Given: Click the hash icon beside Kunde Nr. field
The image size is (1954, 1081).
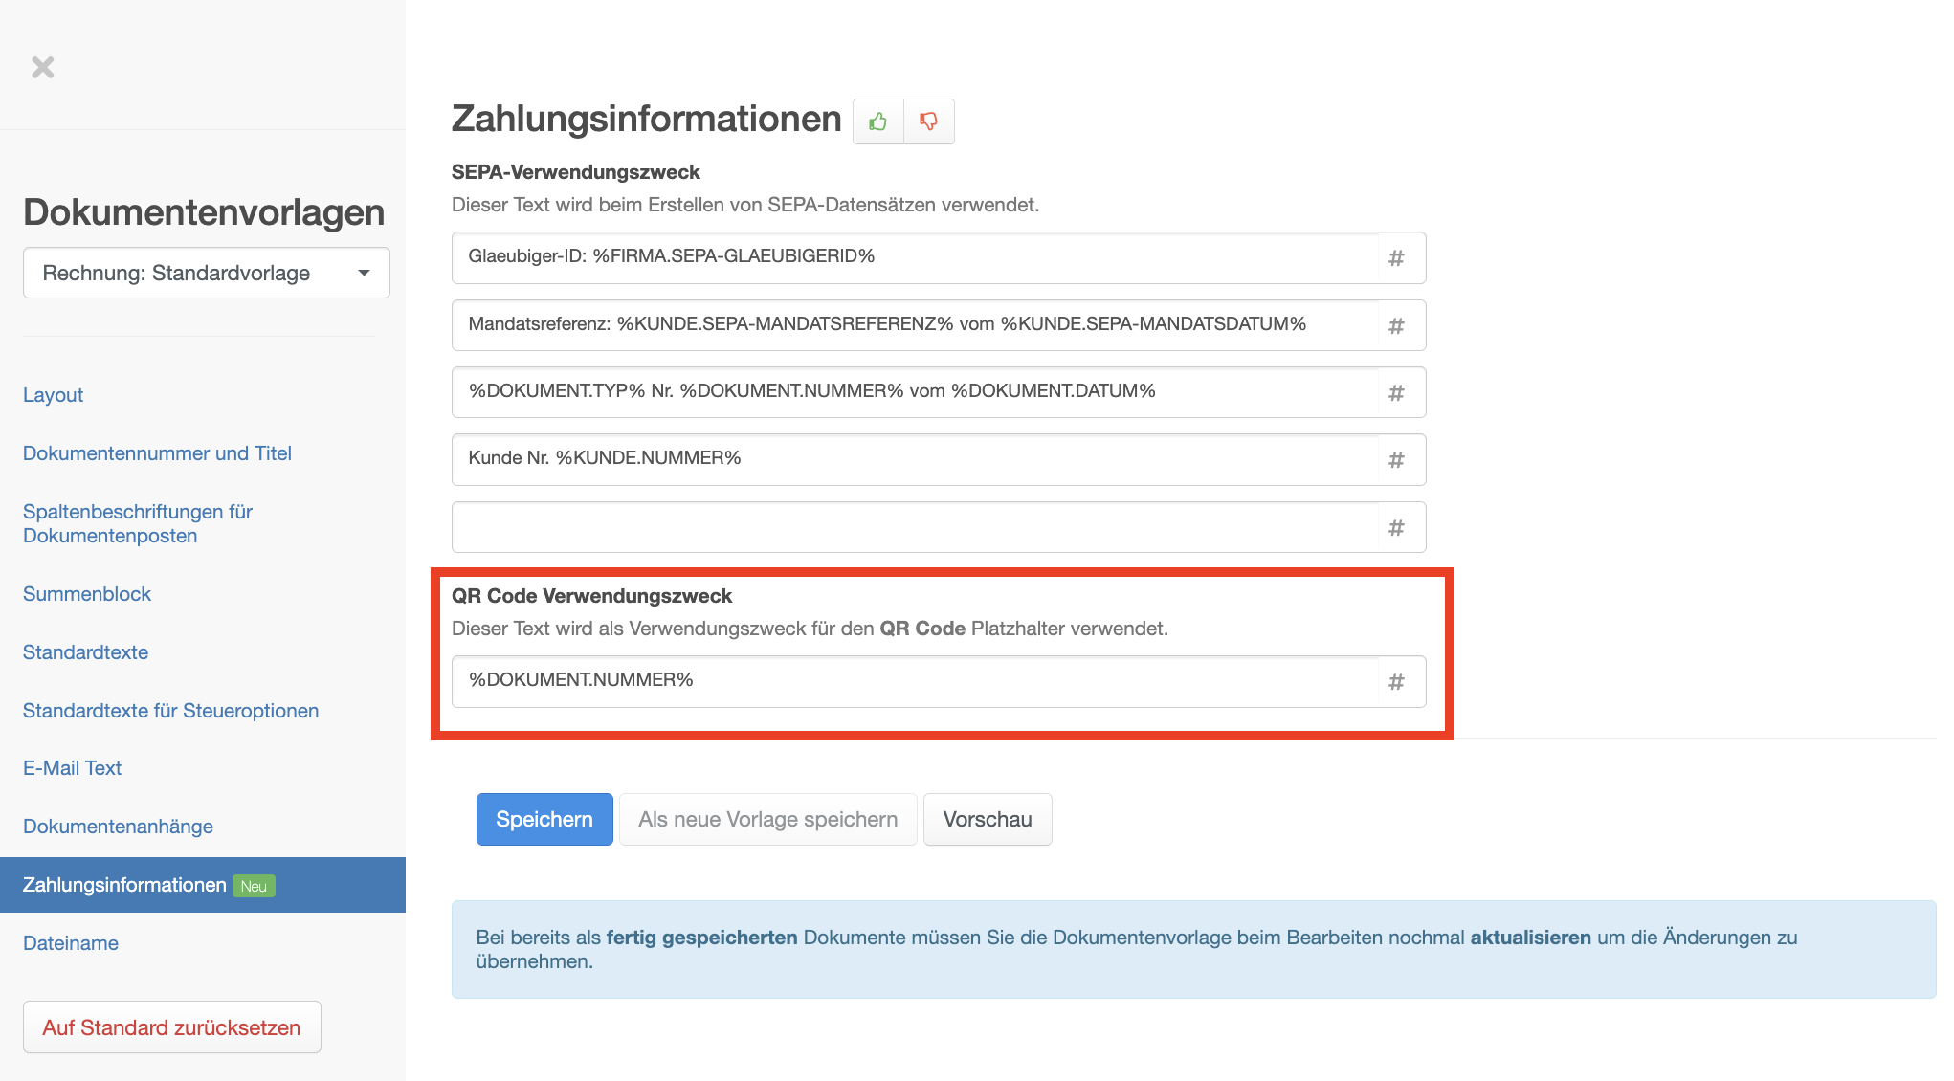Looking at the screenshot, I should point(1396,460).
